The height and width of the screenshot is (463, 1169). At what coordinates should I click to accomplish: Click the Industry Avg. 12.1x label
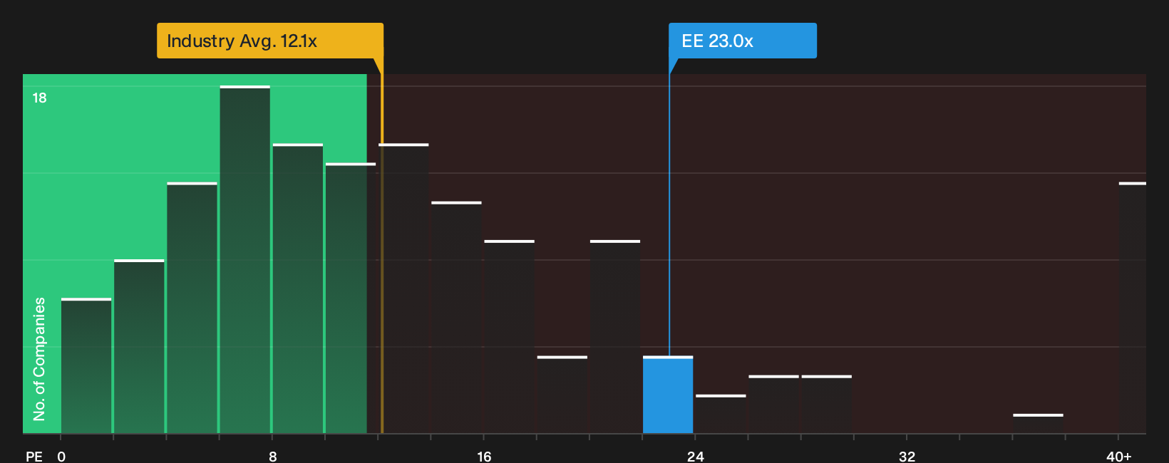pyautogui.click(x=270, y=41)
